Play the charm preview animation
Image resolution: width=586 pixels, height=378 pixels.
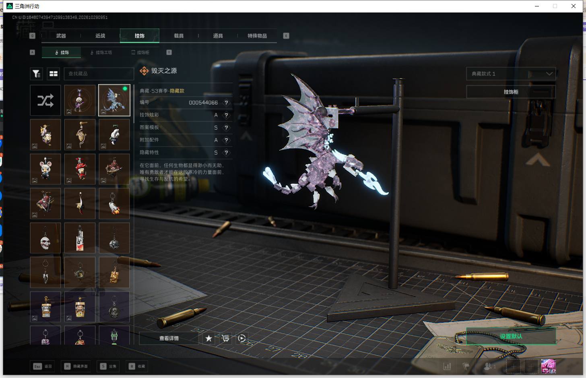[x=242, y=338]
